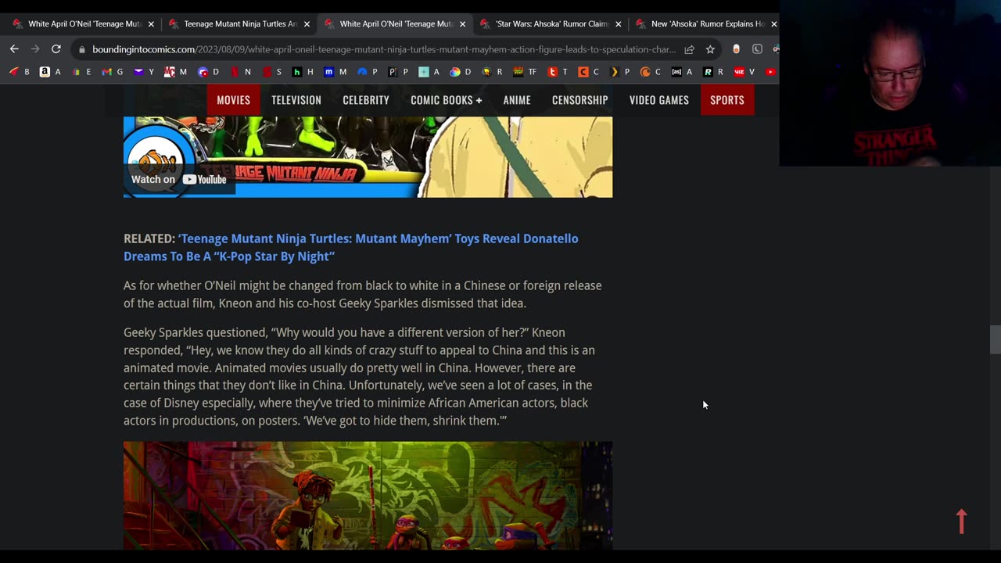Click the embedded YouTube video frame
Viewport: 1001px width, 563px height.
point(368,157)
